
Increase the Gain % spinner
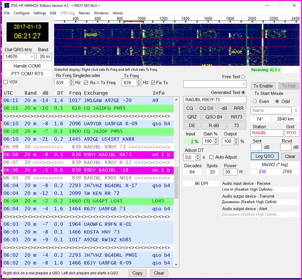(216, 140)
